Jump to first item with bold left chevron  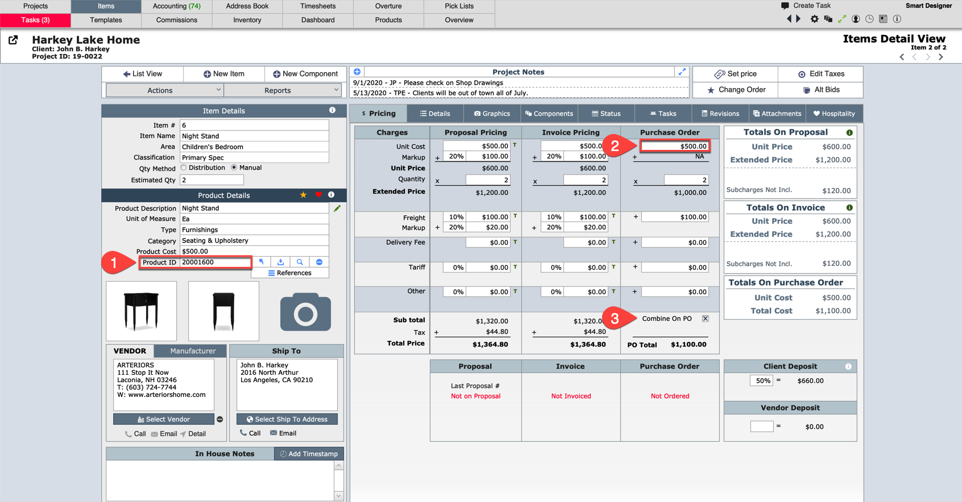click(902, 57)
